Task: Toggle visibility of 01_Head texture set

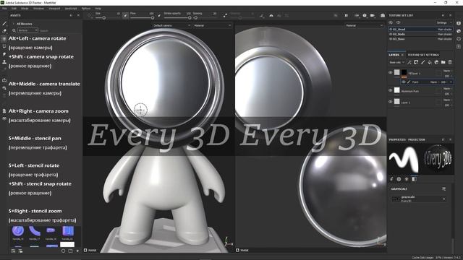Action: [x=391, y=29]
